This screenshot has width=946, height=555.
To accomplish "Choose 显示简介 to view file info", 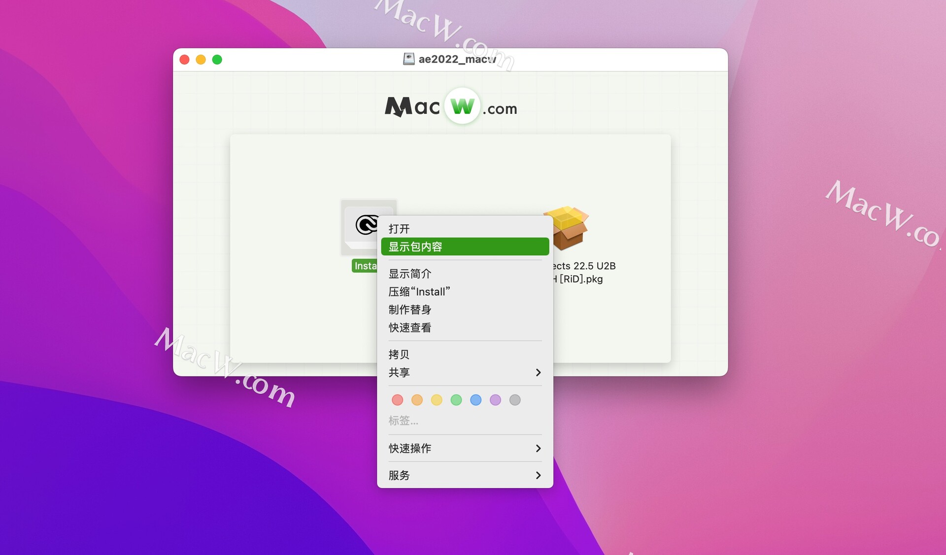I will click(409, 273).
